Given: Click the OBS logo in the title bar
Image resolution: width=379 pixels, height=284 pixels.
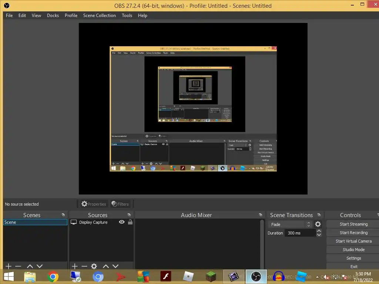Looking at the screenshot, I should click(x=7, y=6).
